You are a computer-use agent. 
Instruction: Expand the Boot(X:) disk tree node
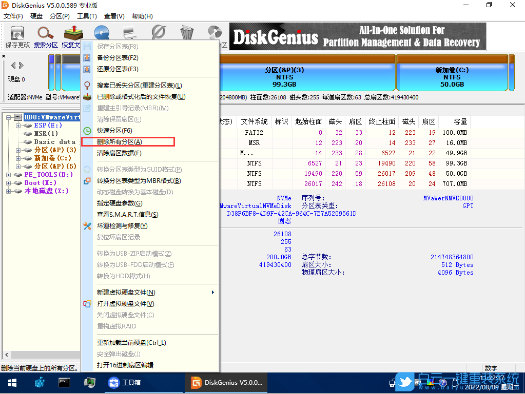pyautogui.click(x=8, y=182)
